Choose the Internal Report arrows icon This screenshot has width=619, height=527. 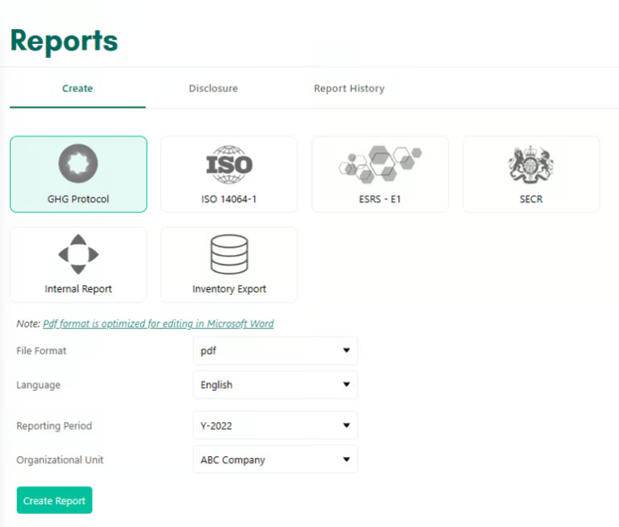78,254
